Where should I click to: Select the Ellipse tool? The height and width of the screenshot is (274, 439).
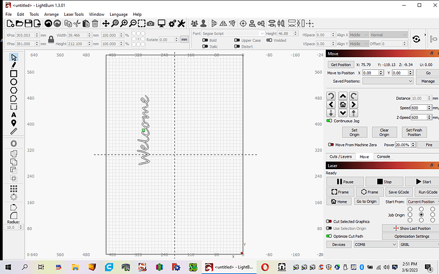(13, 82)
